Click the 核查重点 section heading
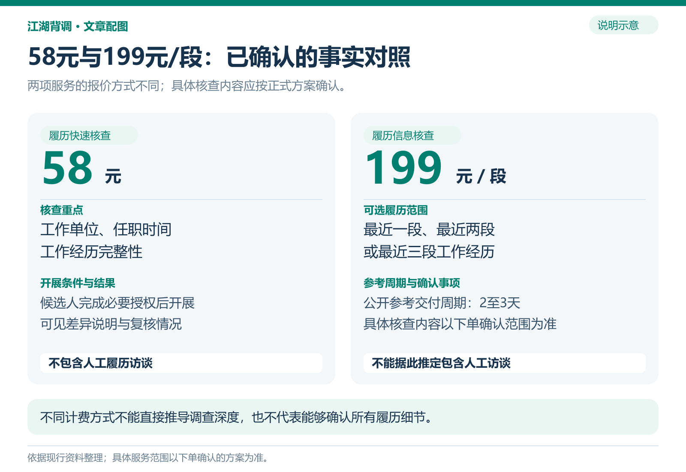686x472 pixels. 62,210
